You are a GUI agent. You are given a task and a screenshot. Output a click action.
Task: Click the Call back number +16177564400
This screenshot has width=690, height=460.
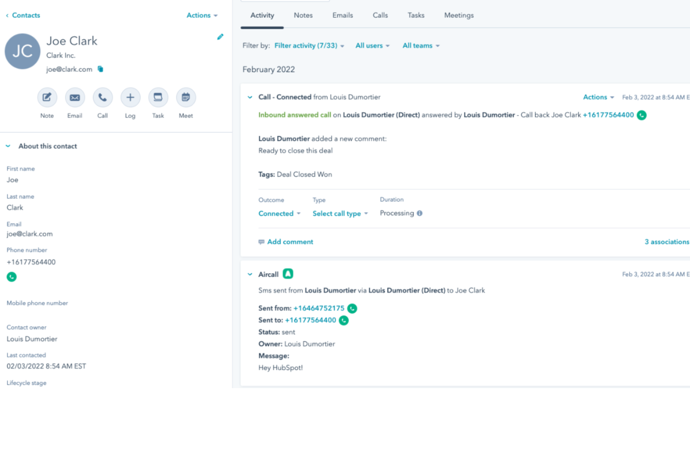[x=608, y=115]
